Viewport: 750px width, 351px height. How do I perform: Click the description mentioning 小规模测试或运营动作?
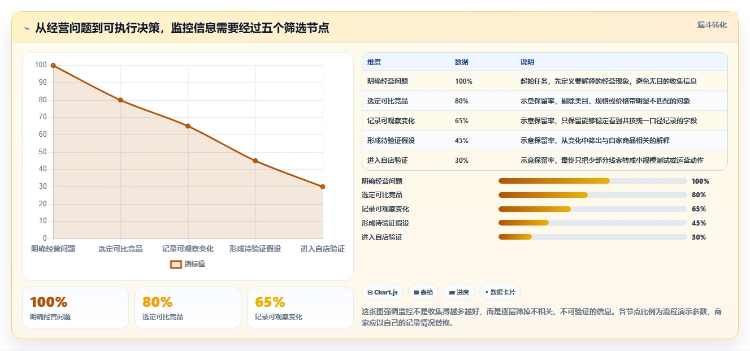point(612,161)
